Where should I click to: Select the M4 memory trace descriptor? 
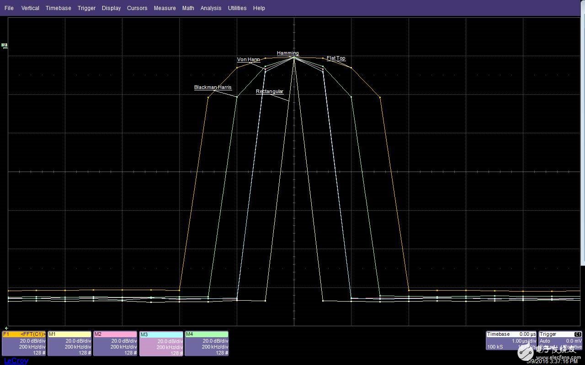[x=207, y=344]
